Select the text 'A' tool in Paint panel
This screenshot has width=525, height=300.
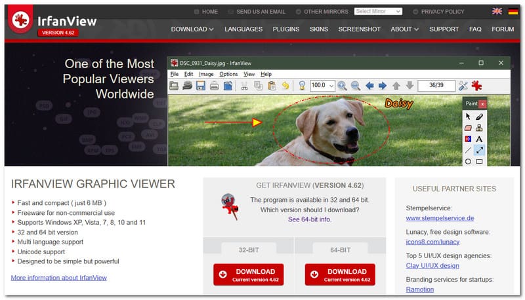coord(480,139)
